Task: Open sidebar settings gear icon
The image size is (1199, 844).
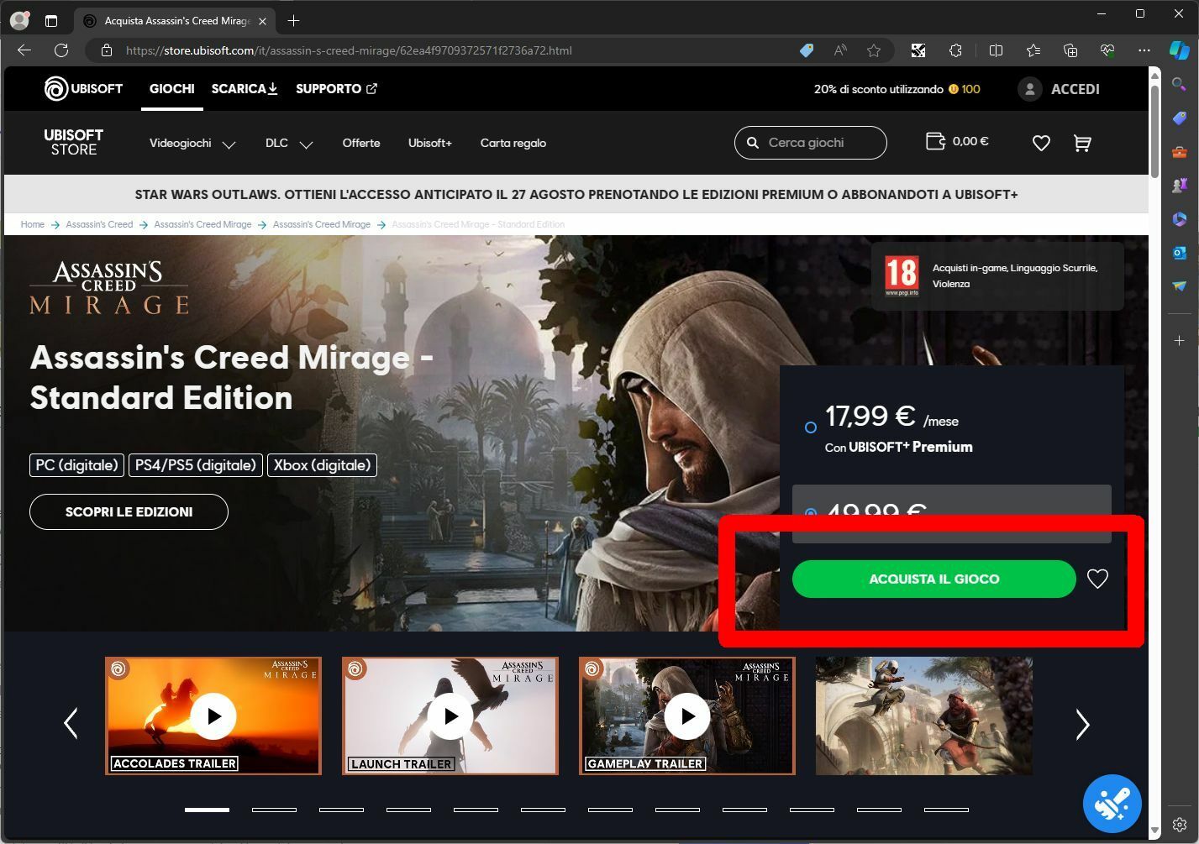Action: click(1180, 825)
